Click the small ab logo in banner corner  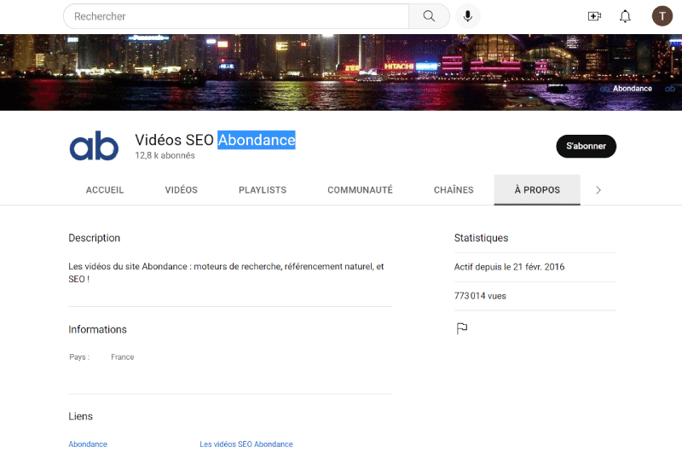tap(670, 89)
